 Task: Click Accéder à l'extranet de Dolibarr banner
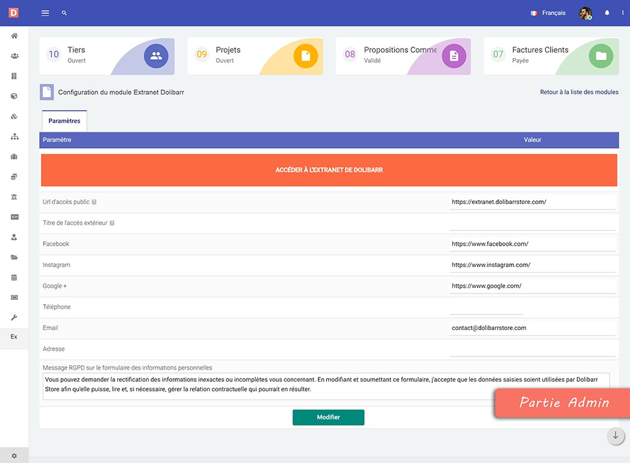coord(329,170)
